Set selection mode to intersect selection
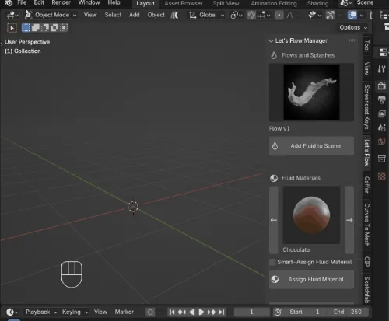Screen dimensions: 389x321 coord(64,27)
